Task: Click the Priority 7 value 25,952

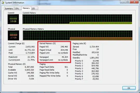Action: pyautogui.click(x=96, y=79)
